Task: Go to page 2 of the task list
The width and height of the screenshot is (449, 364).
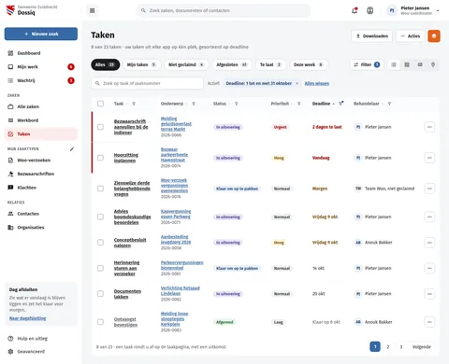Action: (x=388, y=347)
